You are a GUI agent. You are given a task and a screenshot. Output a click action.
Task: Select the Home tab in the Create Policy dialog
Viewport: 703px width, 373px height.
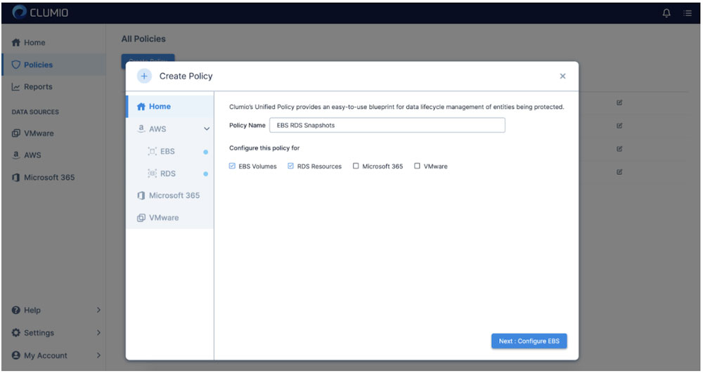(x=170, y=107)
